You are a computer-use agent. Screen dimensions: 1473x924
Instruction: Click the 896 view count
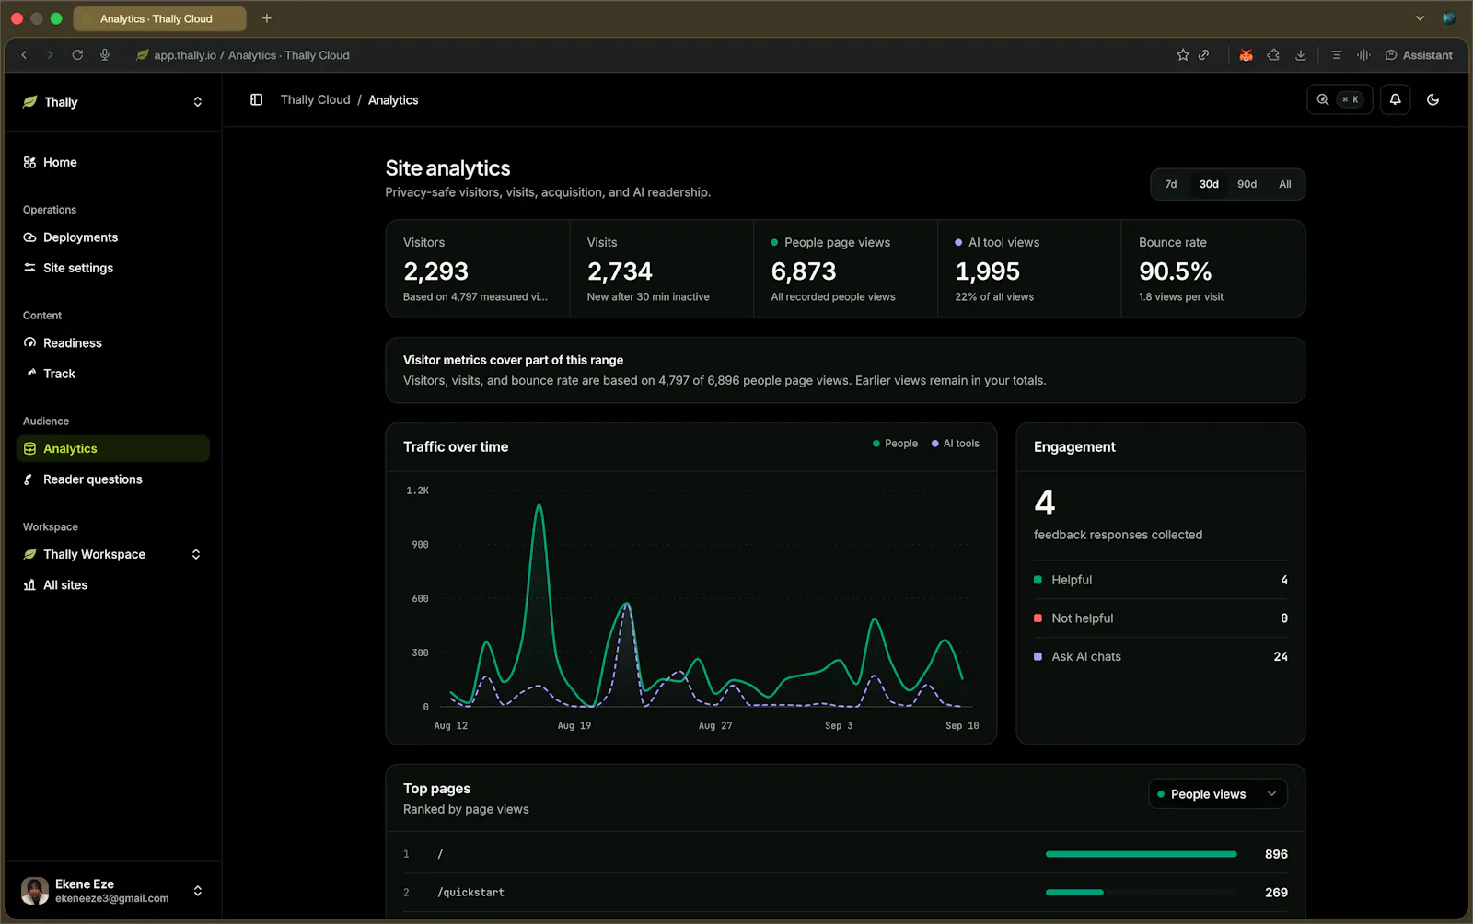tap(1276, 854)
